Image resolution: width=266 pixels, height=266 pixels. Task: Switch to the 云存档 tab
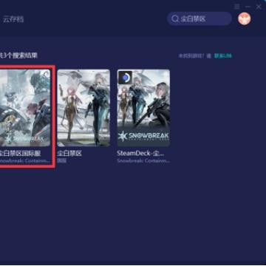click(13, 19)
